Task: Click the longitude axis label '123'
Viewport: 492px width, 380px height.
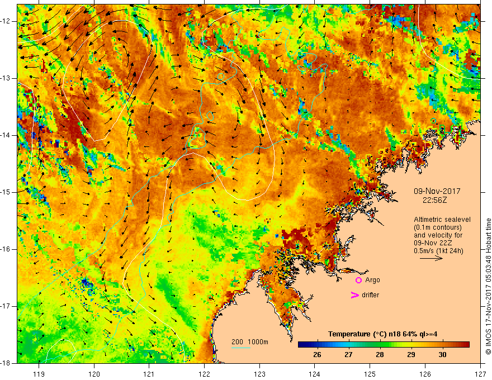Action: click(x=259, y=374)
